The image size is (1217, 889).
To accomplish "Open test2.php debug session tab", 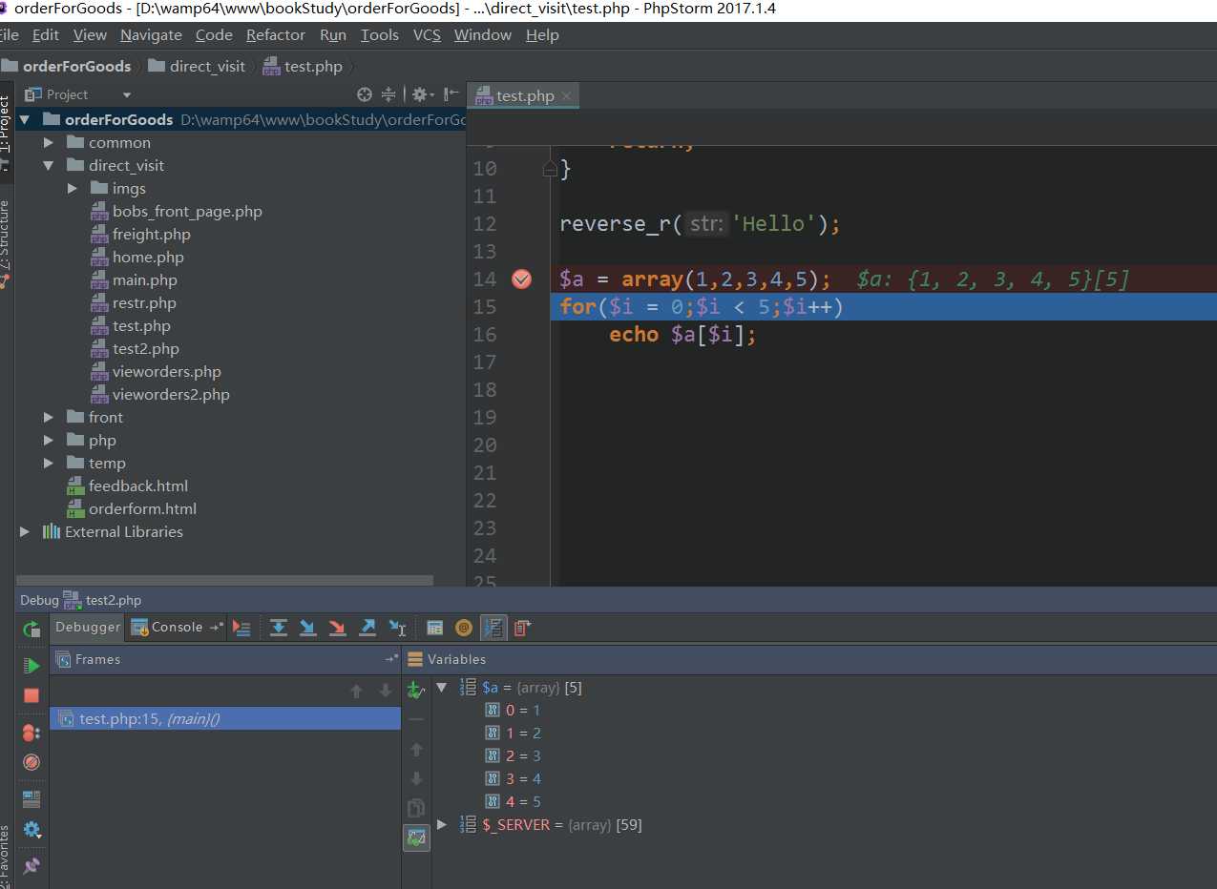I will (103, 600).
